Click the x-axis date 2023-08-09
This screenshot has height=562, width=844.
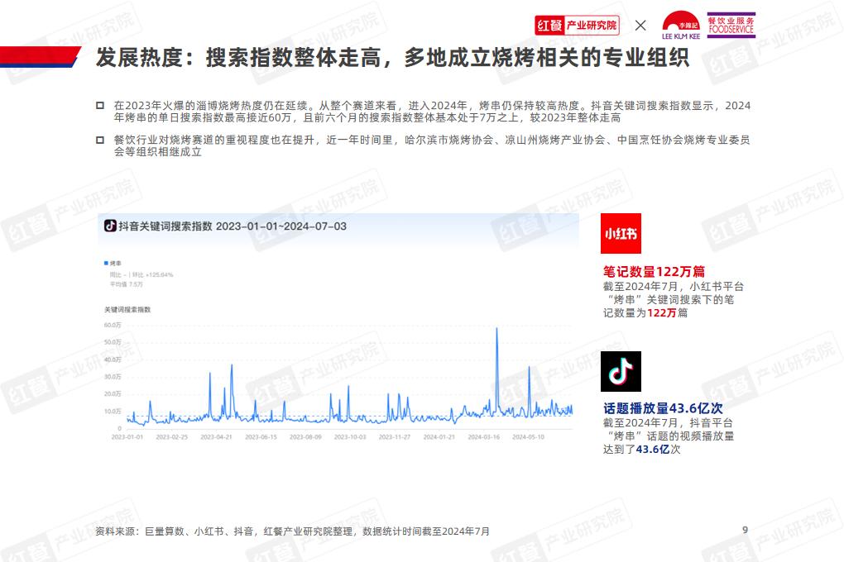tap(305, 437)
